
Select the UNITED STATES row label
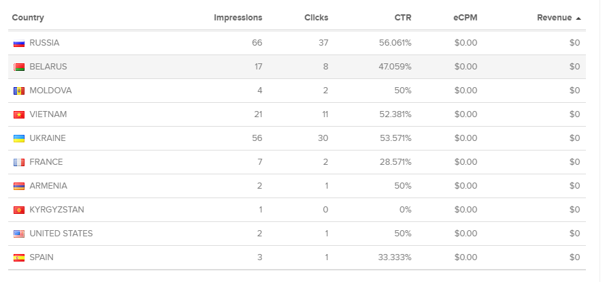[61, 234]
